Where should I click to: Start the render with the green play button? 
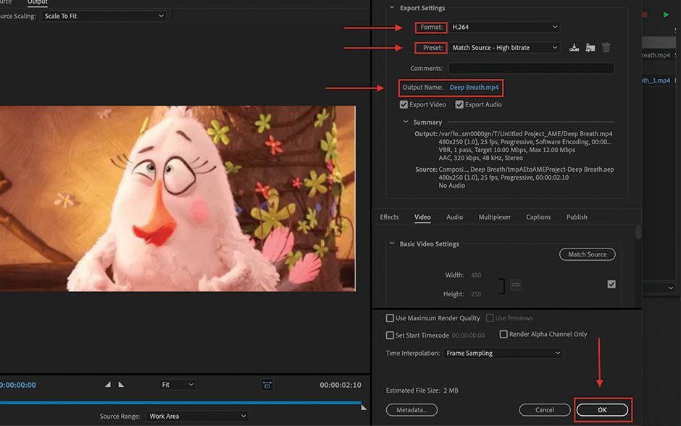pyautogui.click(x=666, y=14)
